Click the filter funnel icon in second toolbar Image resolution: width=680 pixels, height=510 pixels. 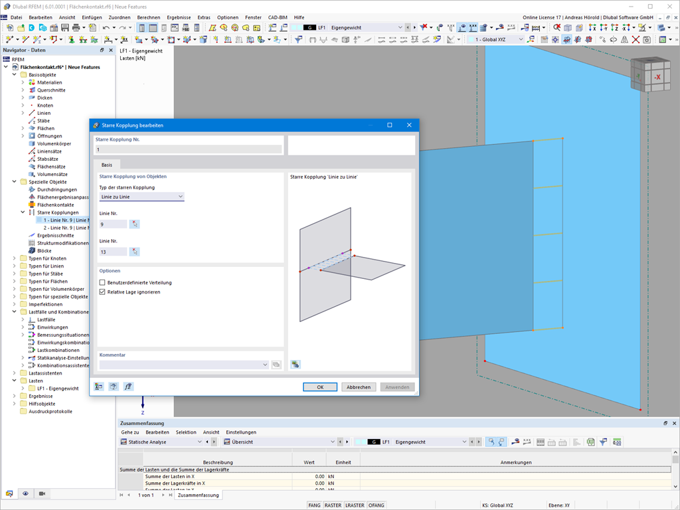[x=298, y=39]
